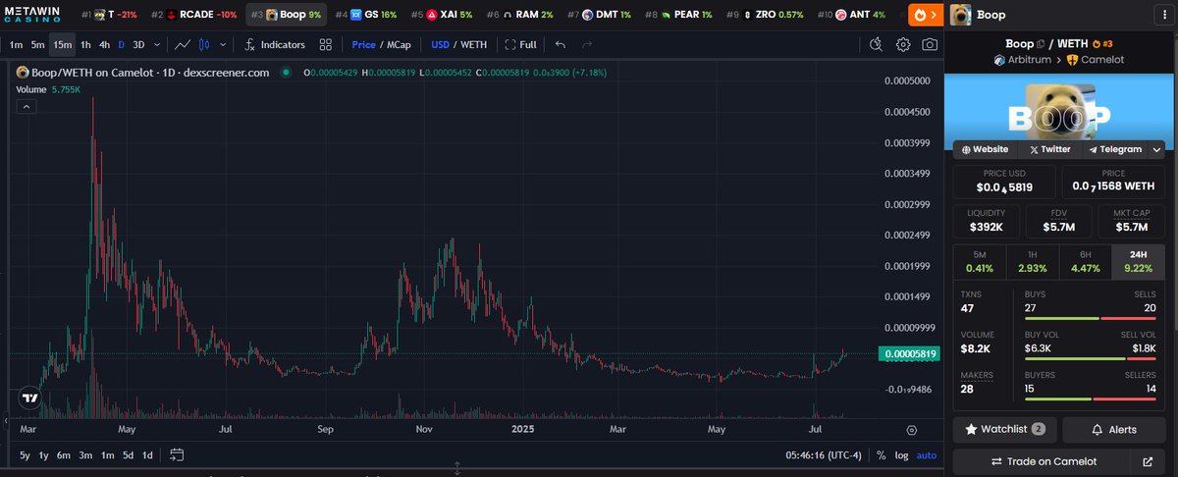1178x477 pixels.
Task: Open chart settings gear icon
Action: click(903, 44)
